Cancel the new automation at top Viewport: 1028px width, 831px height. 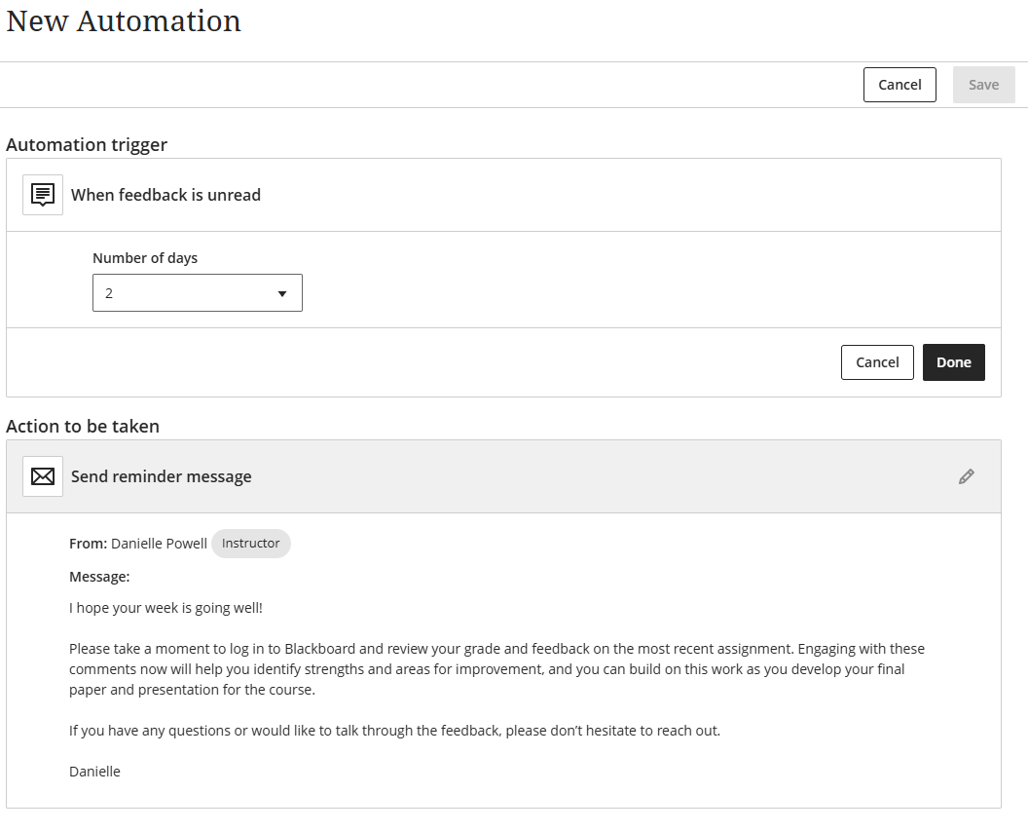pos(899,85)
